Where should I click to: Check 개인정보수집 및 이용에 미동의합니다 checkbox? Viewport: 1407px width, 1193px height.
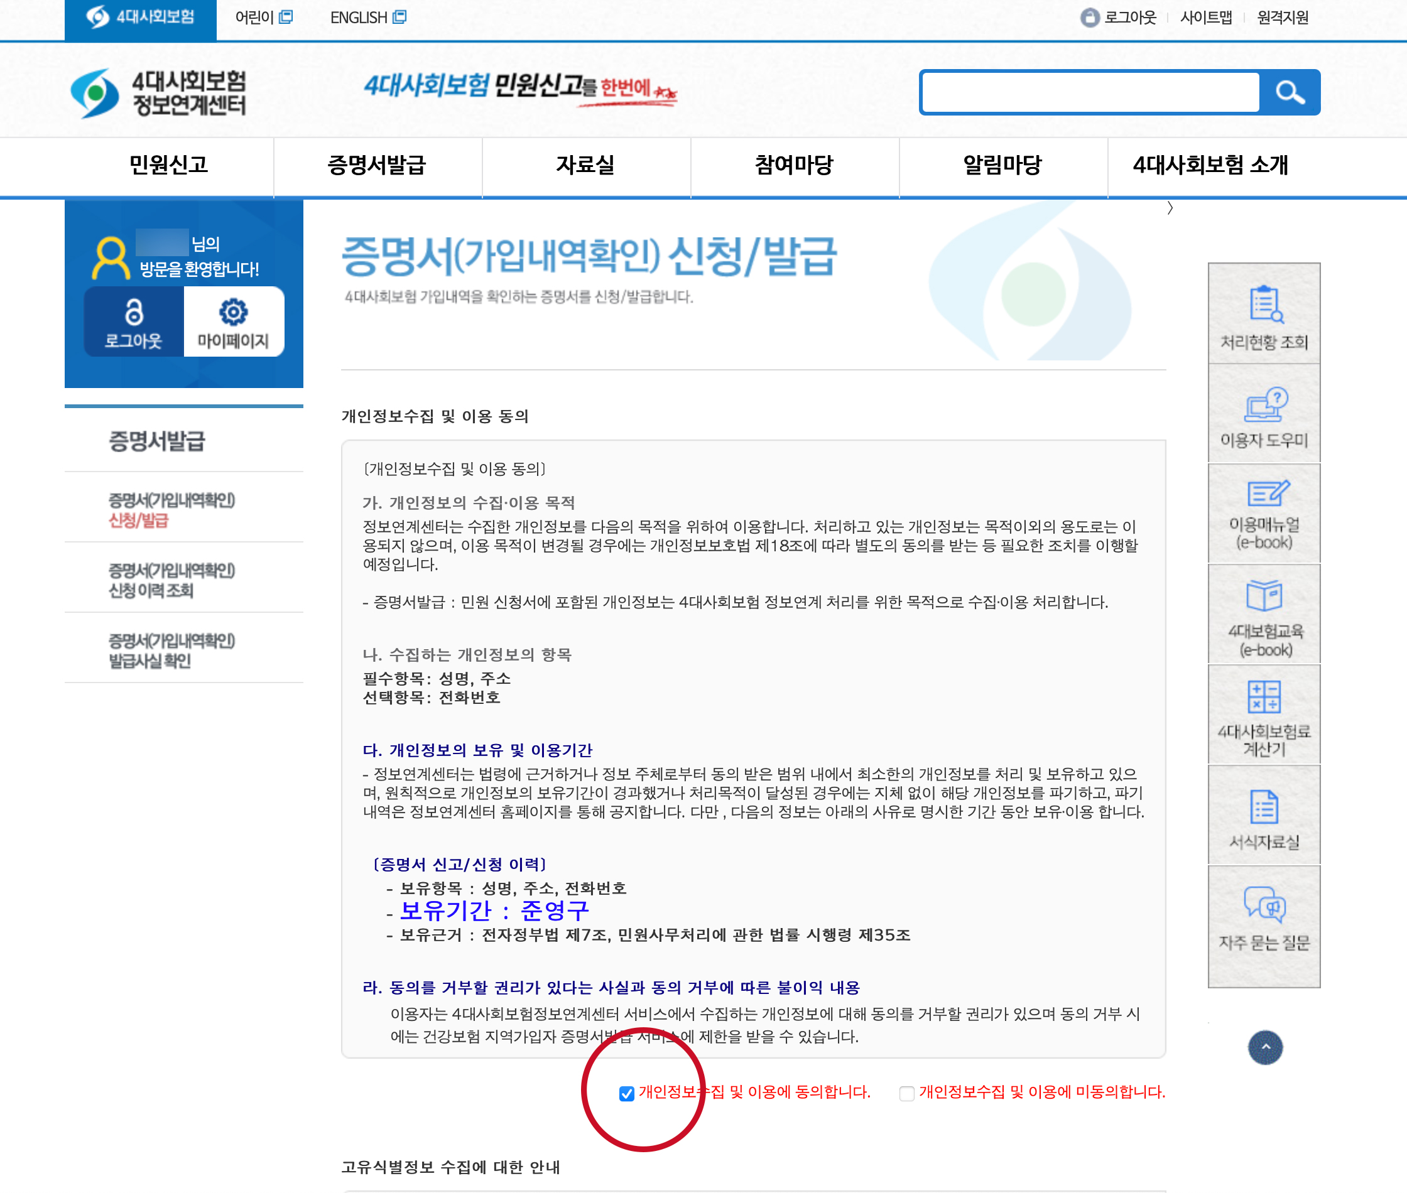pos(906,1094)
